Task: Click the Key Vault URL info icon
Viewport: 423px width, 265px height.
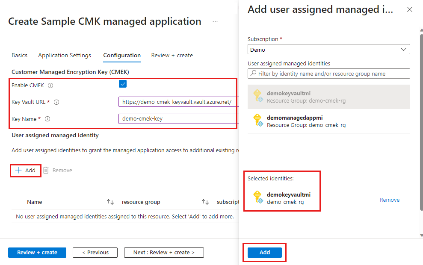Action: (x=56, y=102)
